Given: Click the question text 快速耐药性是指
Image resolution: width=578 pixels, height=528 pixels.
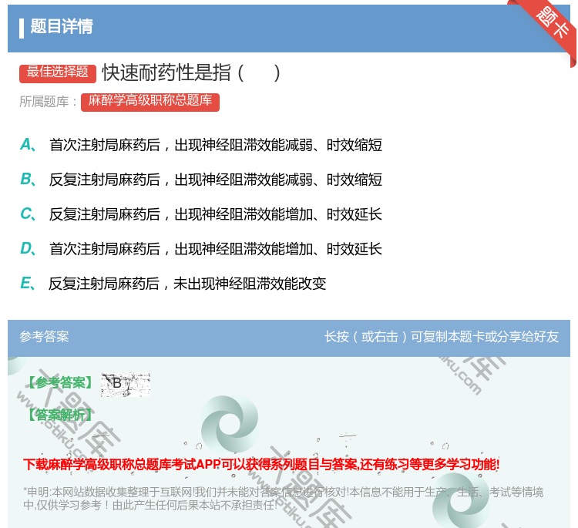Looking at the screenshot, I should (x=191, y=72).
